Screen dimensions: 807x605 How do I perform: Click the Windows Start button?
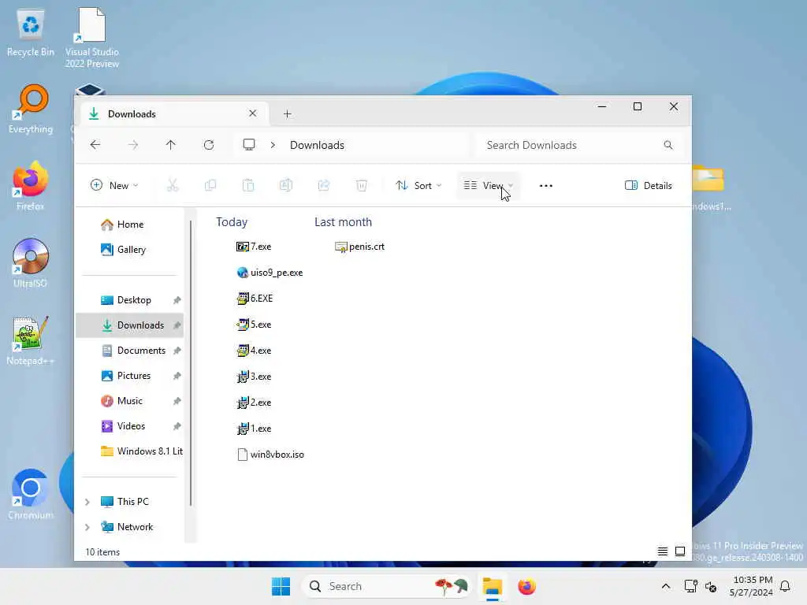(x=281, y=586)
